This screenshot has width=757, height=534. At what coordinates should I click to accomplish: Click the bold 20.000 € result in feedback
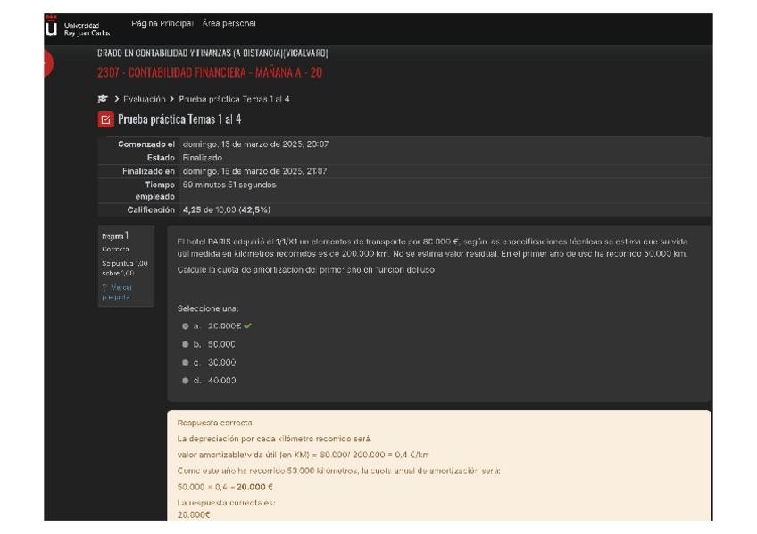click(255, 487)
